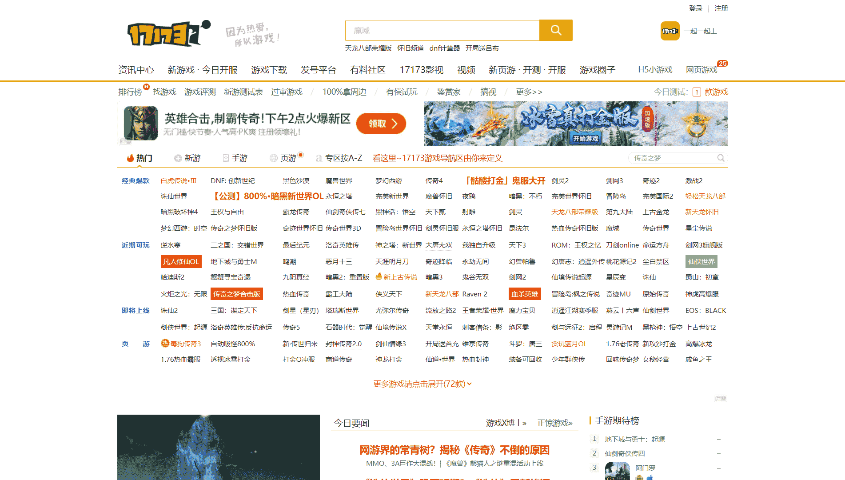Open the 排行榜 sub navigation link

point(130,92)
